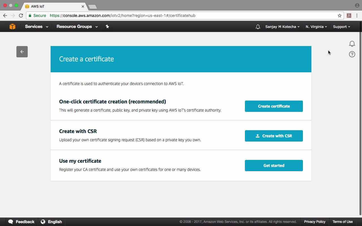Screen dimensions: 362x226
Task: Open notifications bell in top navigation bar
Action: 258,27
